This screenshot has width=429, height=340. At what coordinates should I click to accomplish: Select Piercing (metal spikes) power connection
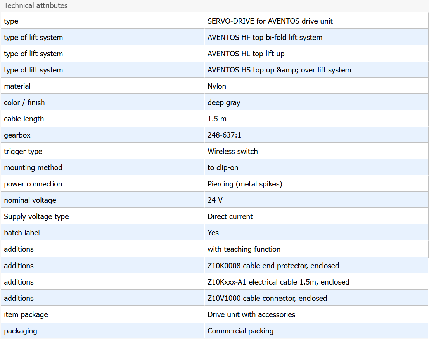(x=245, y=184)
